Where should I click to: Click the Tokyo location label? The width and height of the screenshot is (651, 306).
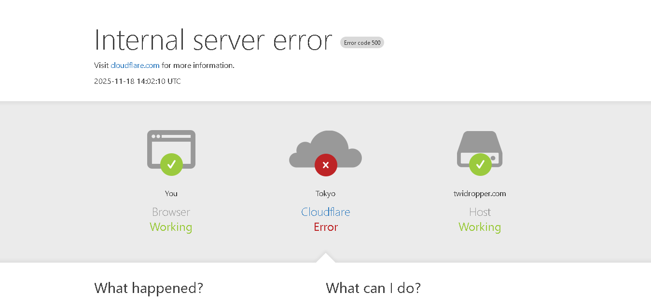point(326,194)
